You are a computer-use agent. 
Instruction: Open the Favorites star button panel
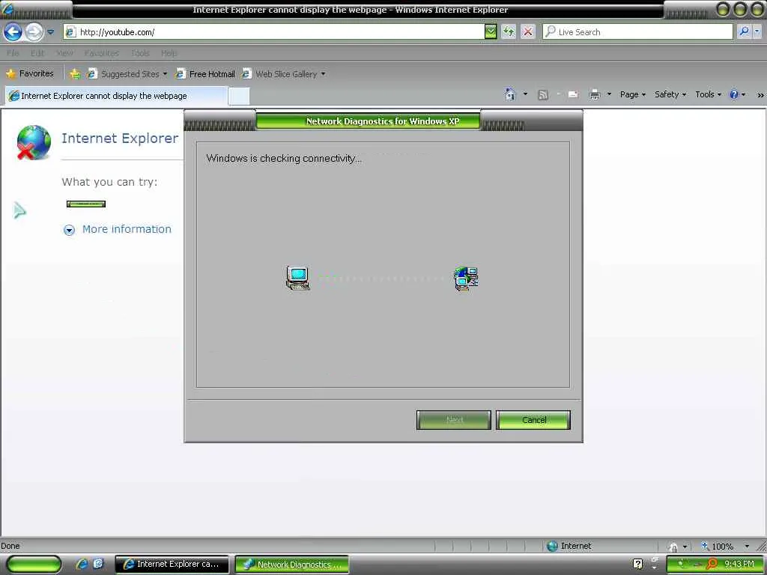click(29, 74)
